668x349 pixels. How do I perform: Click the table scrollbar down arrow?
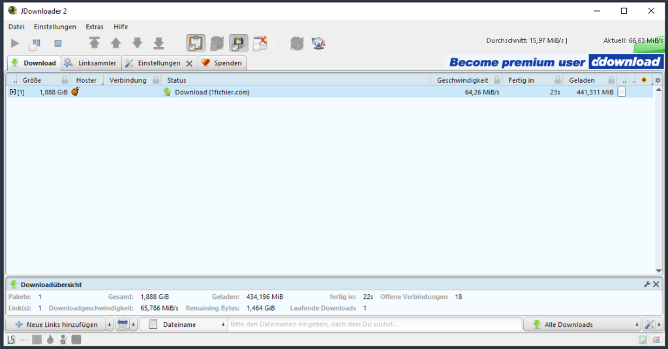click(x=659, y=271)
